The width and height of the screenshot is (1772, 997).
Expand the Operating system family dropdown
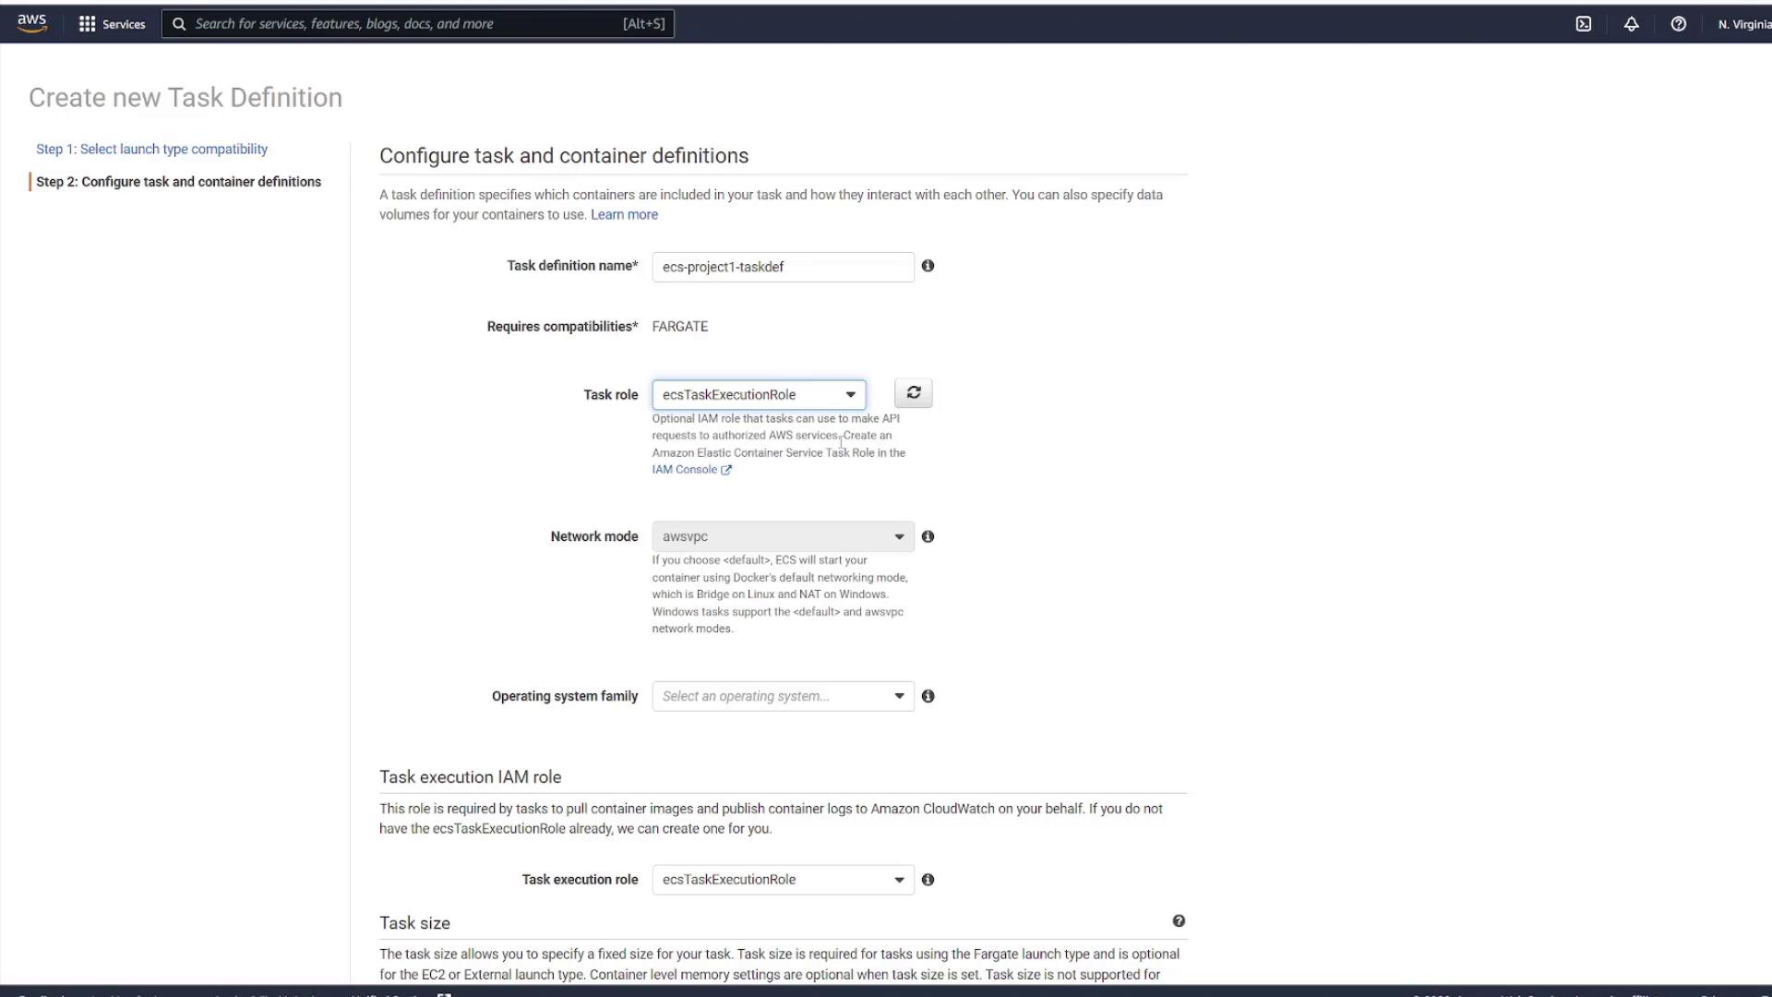pos(783,696)
